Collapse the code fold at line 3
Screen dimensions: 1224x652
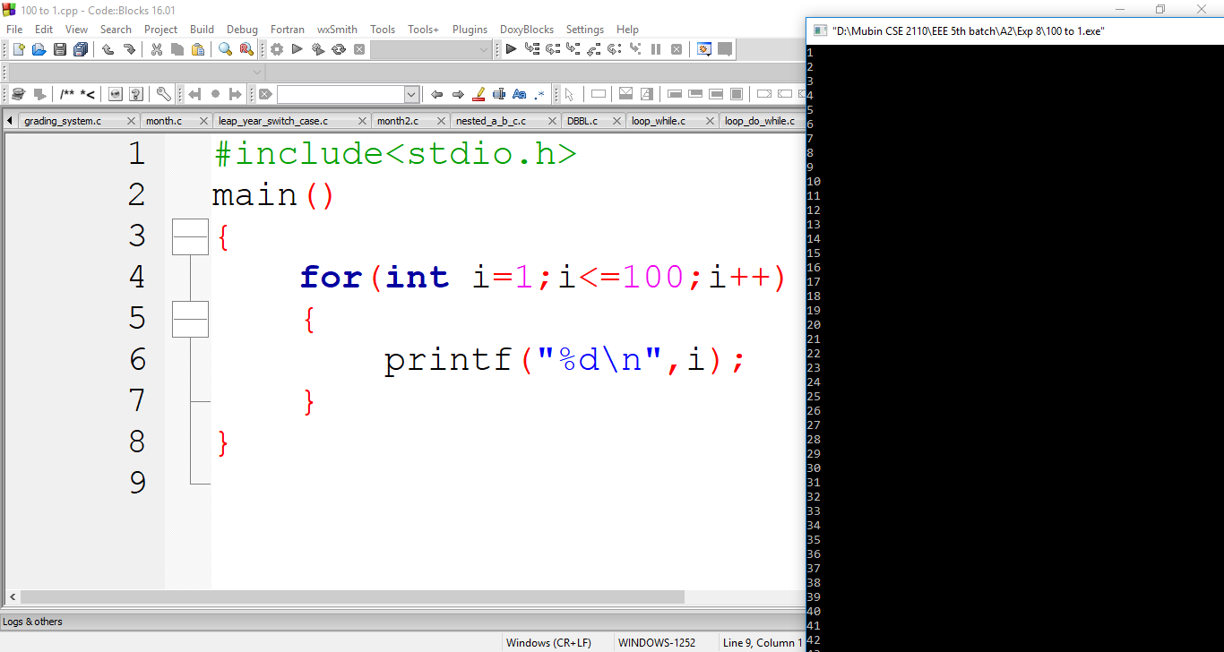190,236
